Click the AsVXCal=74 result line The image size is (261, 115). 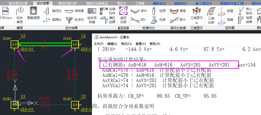click(x=158, y=80)
